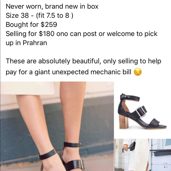Open the black sandal product photo
The height and width of the screenshot is (171, 171).
pos(143,110)
